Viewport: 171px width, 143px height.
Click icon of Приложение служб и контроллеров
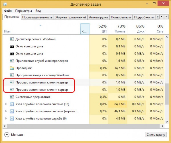[x=12, y=61]
